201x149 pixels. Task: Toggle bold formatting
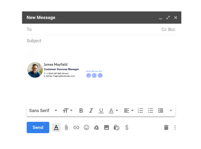click(x=81, y=110)
